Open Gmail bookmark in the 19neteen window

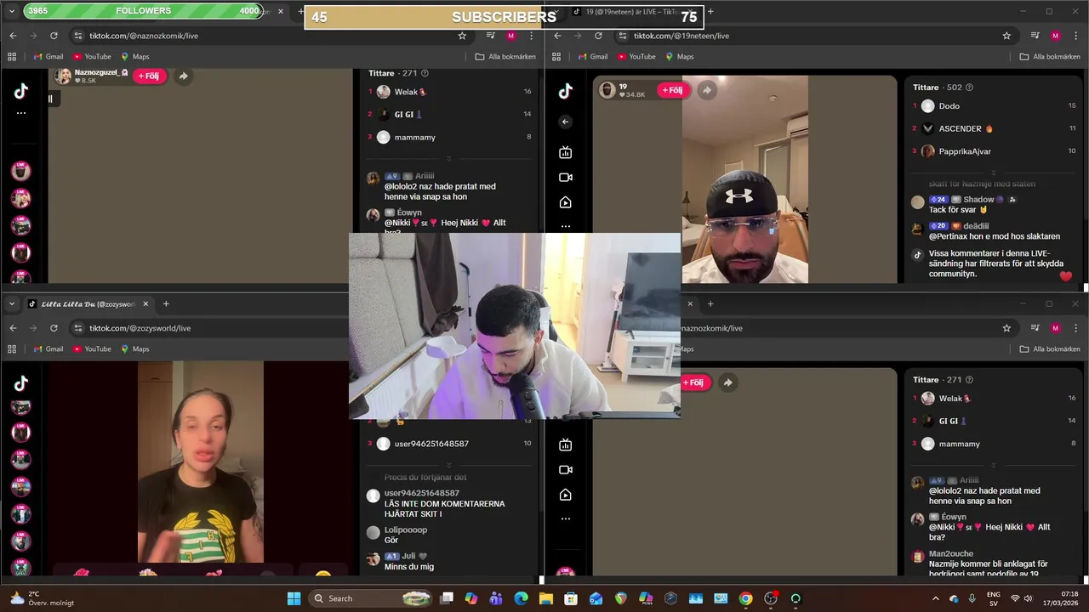592,56
